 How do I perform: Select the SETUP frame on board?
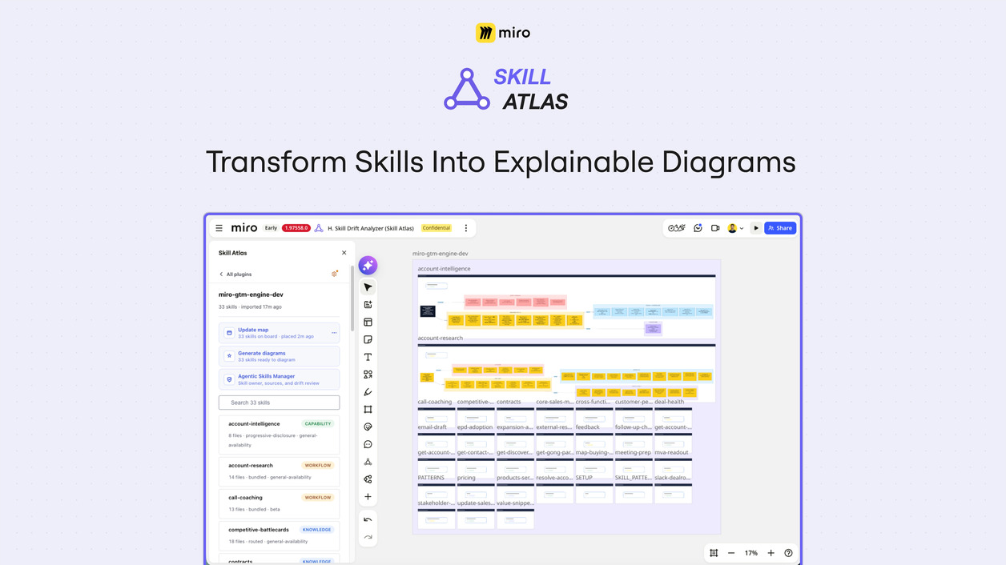tap(594, 493)
